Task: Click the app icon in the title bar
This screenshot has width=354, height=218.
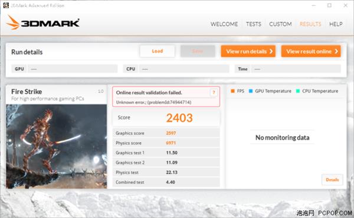Action: pyautogui.click(x=6, y=5)
